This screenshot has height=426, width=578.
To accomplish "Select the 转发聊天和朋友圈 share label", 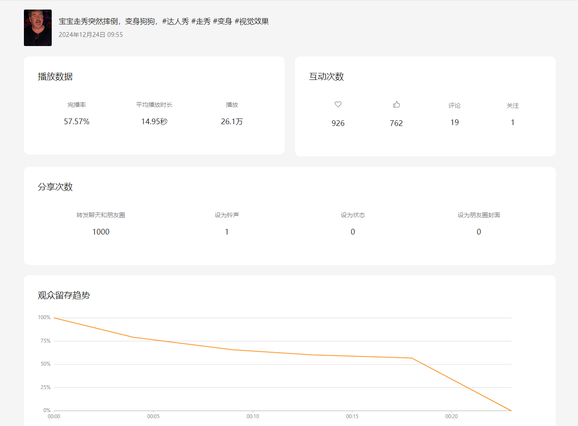I will pyautogui.click(x=101, y=215).
